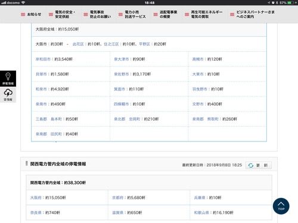Open the 泉大津市 outage link
Viewport: 298px width, 223px height.
(x=121, y=59)
